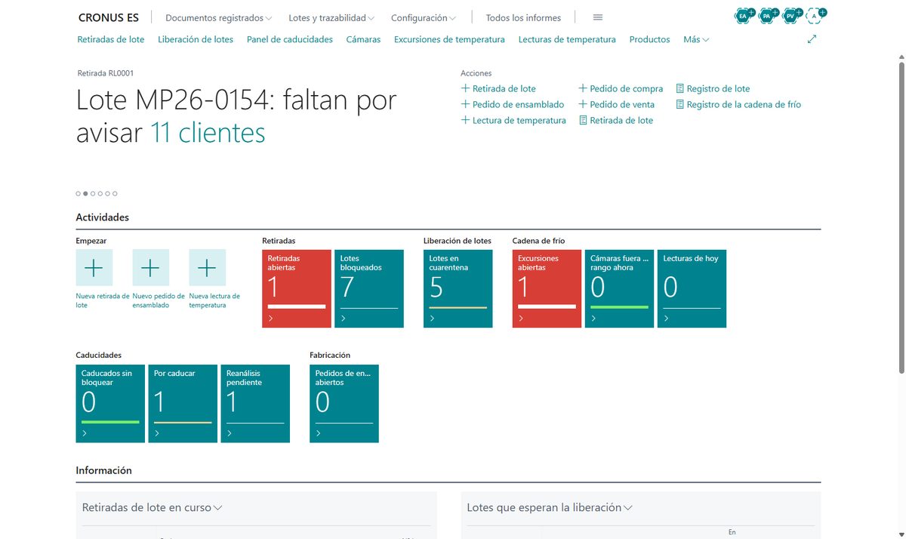The height and width of the screenshot is (539, 906).
Task: Open Registro de la cadena de frío
Action: tap(738, 104)
